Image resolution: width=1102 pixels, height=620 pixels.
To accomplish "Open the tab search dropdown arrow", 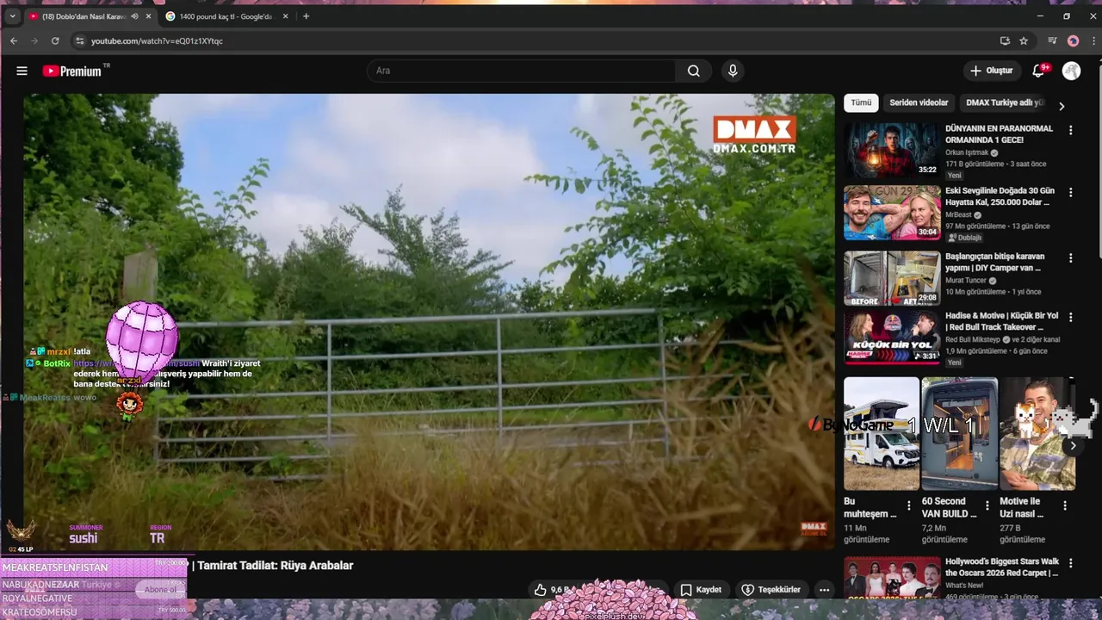I will point(12,16).
